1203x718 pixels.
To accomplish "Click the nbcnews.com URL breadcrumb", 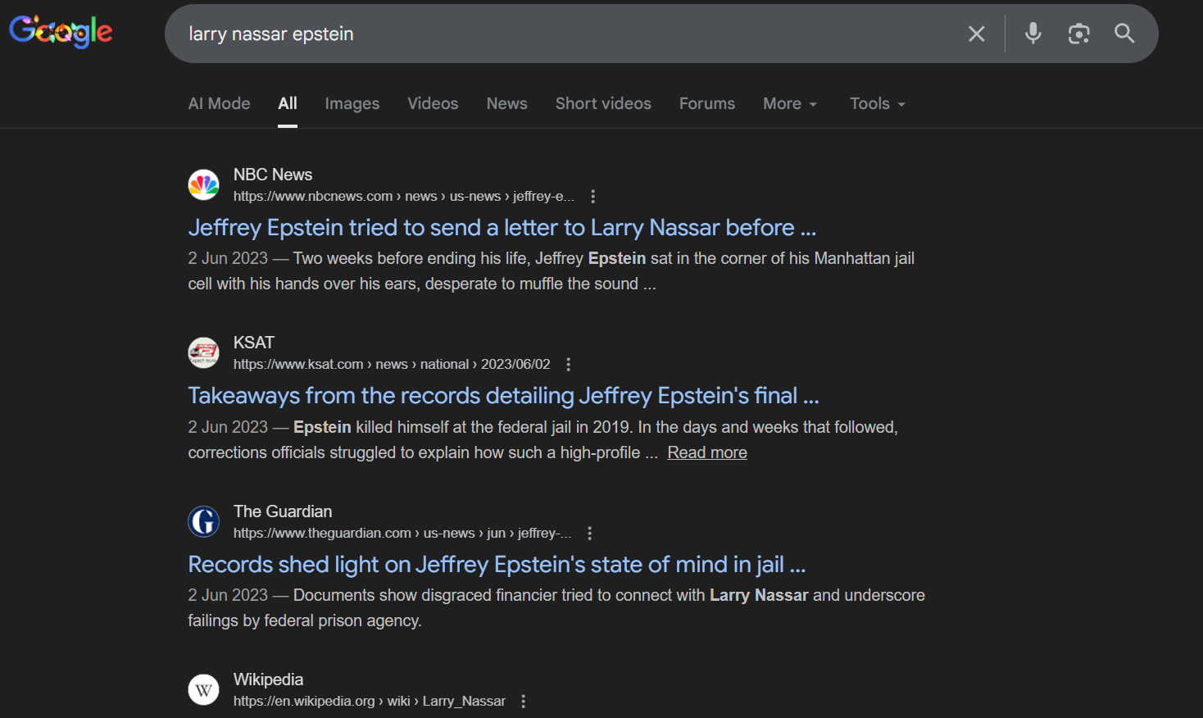I will point(404,197).
